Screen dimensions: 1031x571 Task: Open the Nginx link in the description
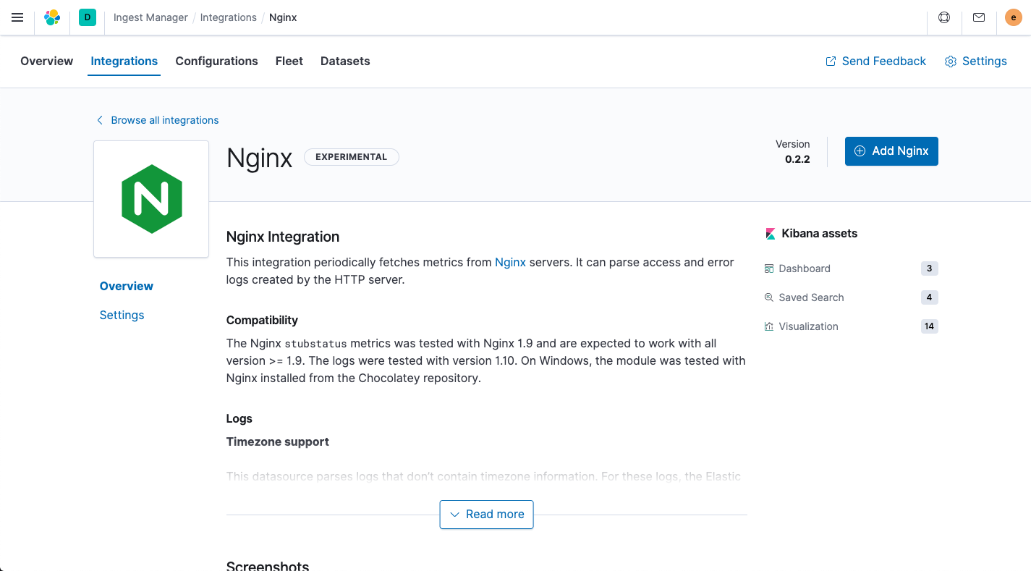510,262
